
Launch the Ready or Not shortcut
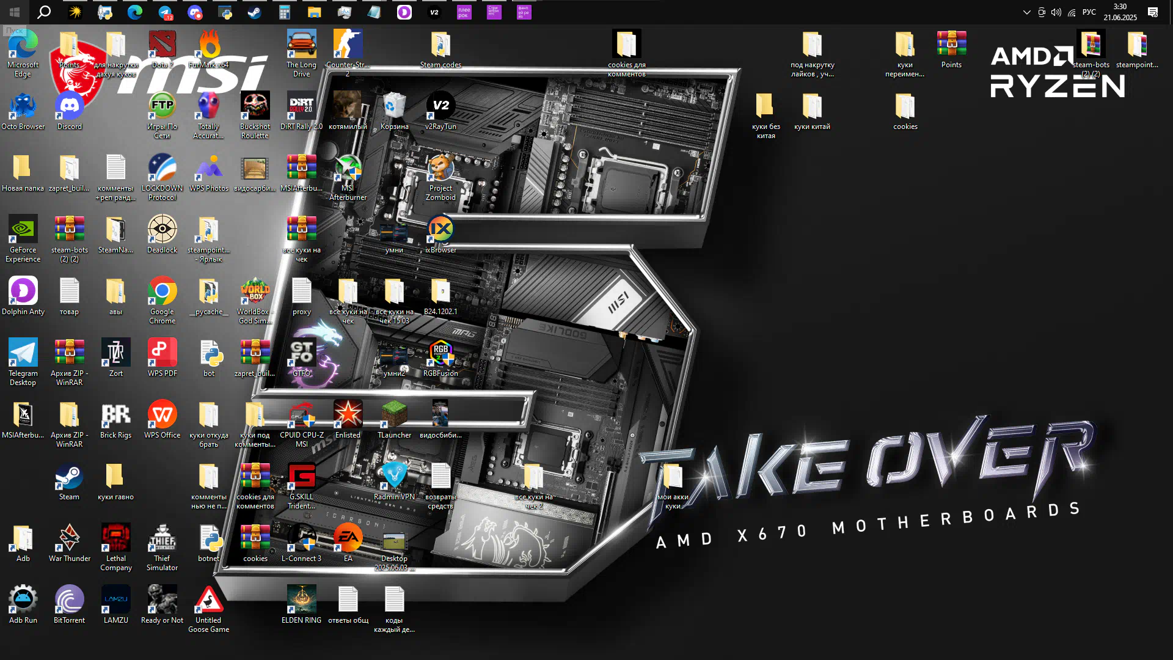[162, 604]
